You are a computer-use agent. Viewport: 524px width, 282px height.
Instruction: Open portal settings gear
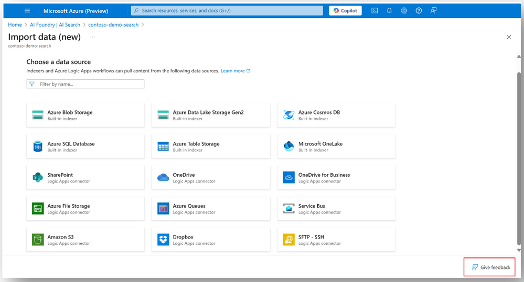pyautogui.click(x=404, y=10)
